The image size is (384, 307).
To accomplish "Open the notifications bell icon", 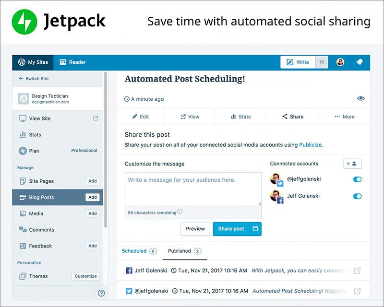I will [360, 62].
